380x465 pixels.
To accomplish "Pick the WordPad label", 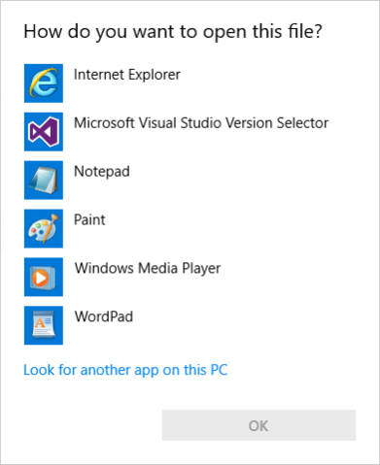I will [x=104, y=316].
